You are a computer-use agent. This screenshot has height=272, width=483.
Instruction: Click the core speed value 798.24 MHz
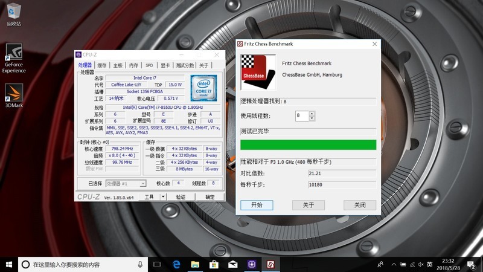click(123, 149)
